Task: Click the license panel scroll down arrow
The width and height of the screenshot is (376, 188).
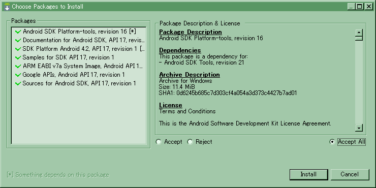Action: (359, 128)
